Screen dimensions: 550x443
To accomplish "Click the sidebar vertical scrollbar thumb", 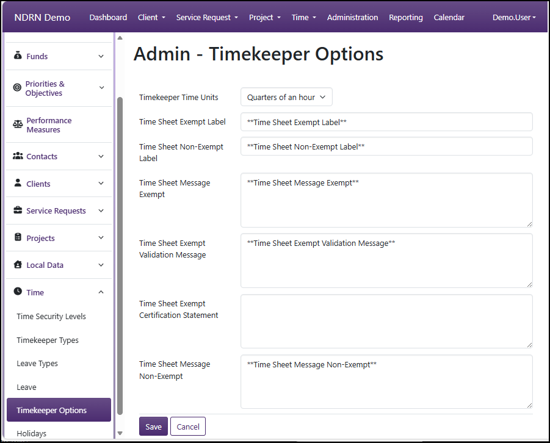I will 120,256.
